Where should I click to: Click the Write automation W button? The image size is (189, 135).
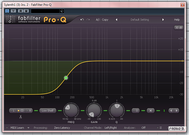click(x=26, y=11)
